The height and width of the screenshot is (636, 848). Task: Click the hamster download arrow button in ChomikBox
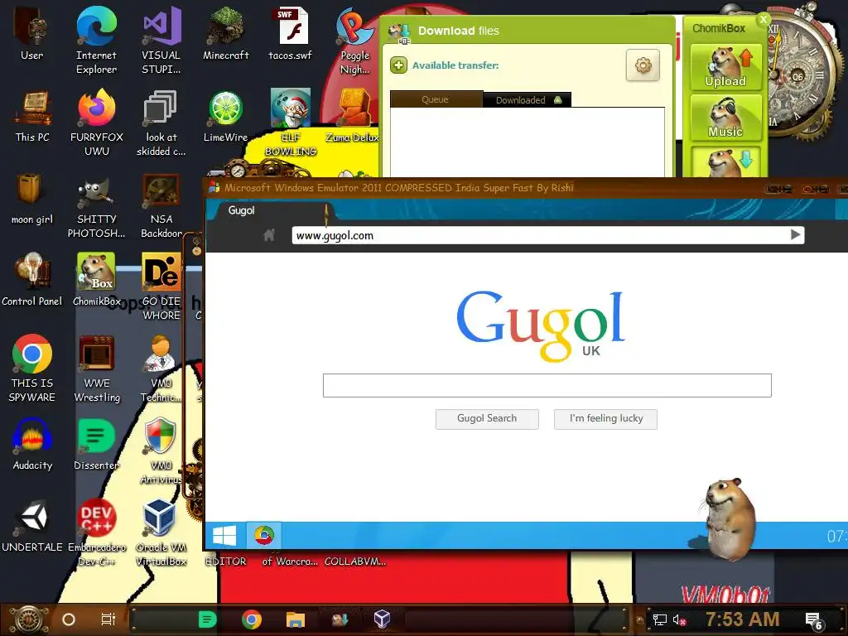725,161
